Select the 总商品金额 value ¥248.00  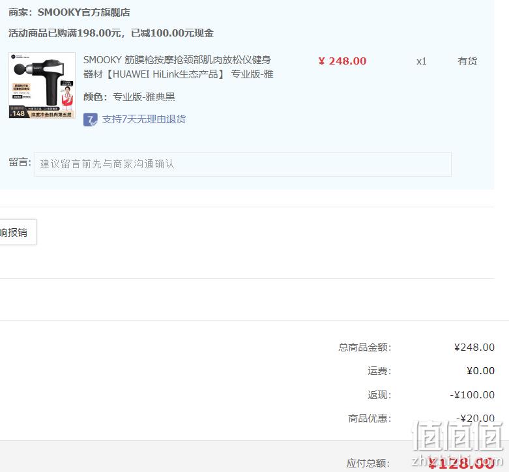474,347
